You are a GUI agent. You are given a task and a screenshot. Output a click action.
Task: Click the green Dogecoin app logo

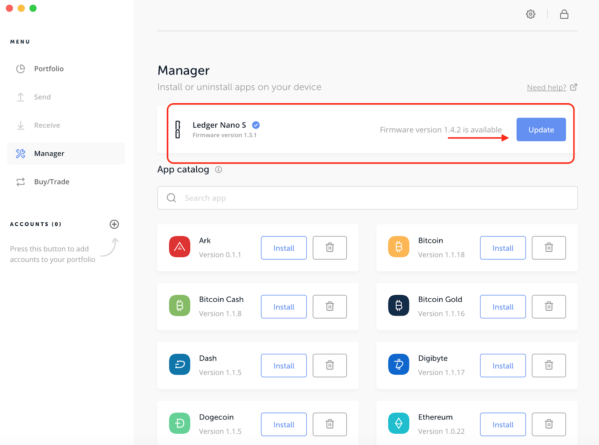click(x=180, y=423)
